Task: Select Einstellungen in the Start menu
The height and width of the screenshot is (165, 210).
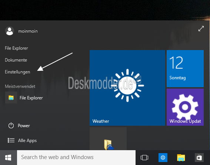Action: click(x=17, y=72)
